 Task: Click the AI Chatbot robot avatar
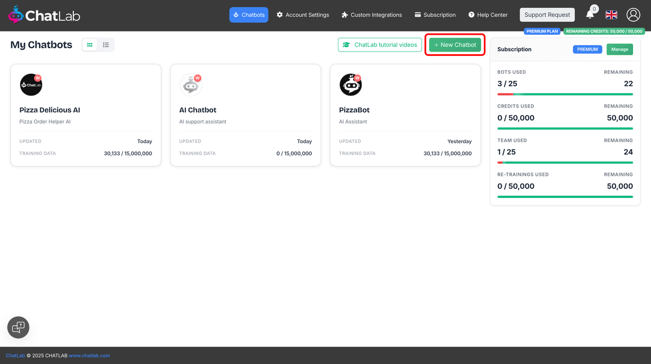[x=191, y=85]
